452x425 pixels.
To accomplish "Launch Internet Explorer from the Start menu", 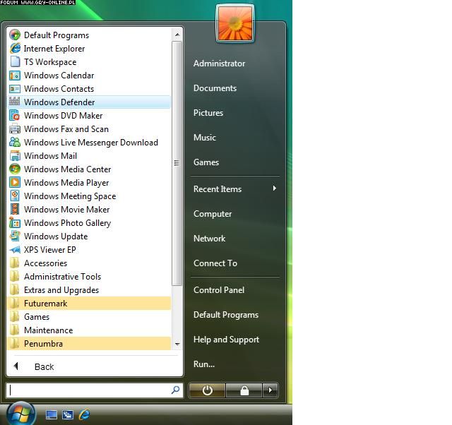I will click(54, 49).
